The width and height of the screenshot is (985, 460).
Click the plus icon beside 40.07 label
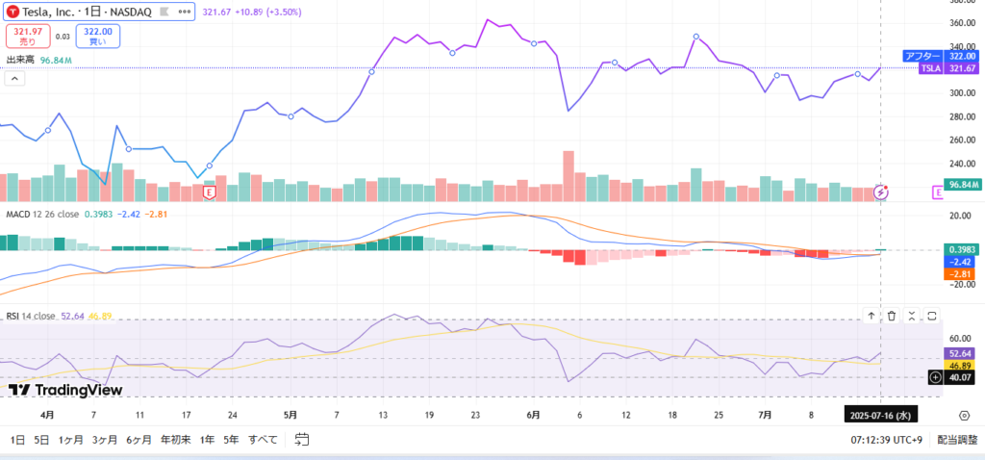[935, 377]
